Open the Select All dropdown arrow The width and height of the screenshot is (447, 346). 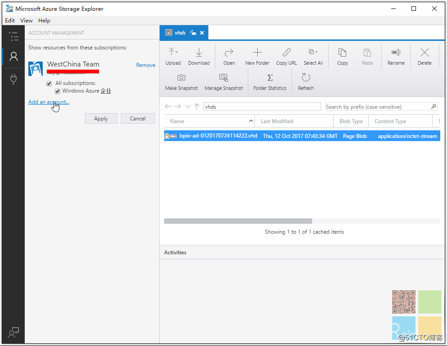[x=317, y=52]
